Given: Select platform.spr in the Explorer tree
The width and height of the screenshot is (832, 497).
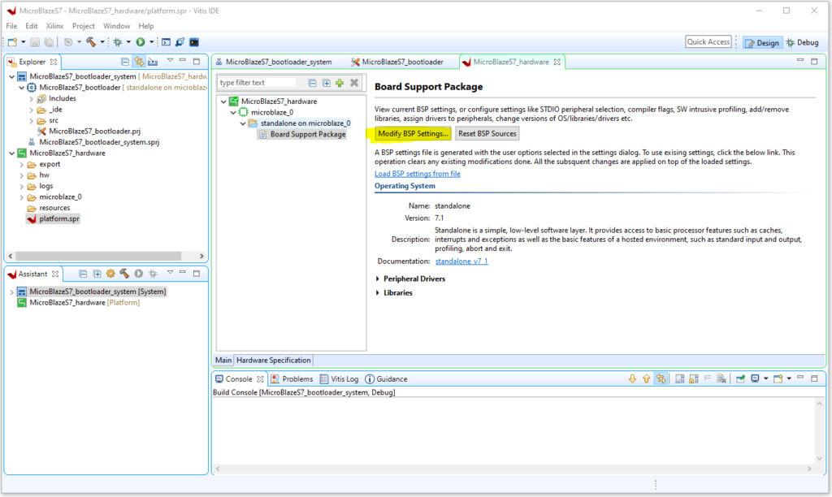Looking at the screenshot, I should [58, 218].
